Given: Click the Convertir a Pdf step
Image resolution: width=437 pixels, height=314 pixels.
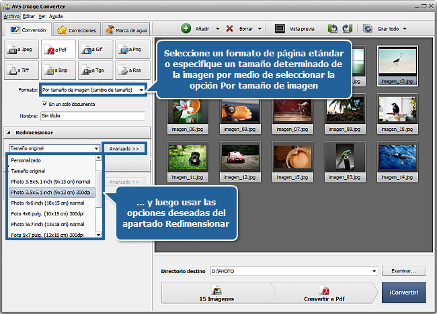Looking at the screenshot, I should pos(324,293).
